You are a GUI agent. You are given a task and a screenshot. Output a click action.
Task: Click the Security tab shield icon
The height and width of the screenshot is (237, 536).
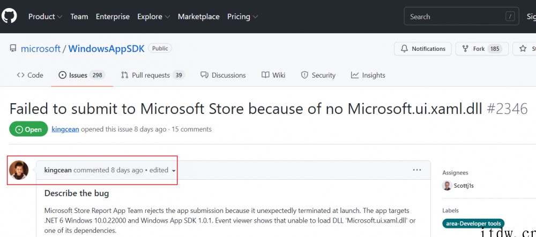304,75
